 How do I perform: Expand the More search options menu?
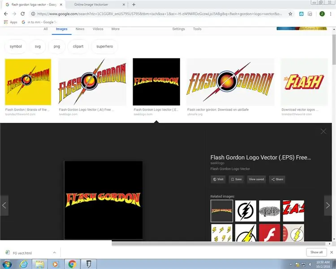(x=116, y=29)
